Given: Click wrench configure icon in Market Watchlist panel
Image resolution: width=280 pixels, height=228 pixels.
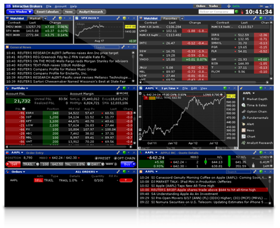Looking at the screenshot, I should coord(54,18).
